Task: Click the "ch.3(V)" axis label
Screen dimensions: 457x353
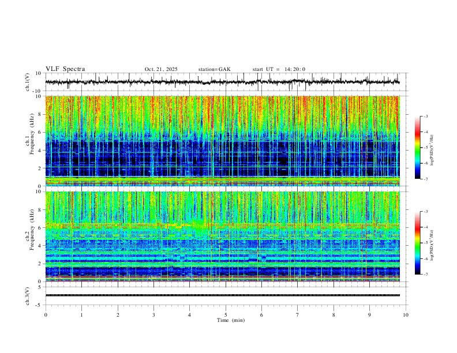Action: point(28,296)
